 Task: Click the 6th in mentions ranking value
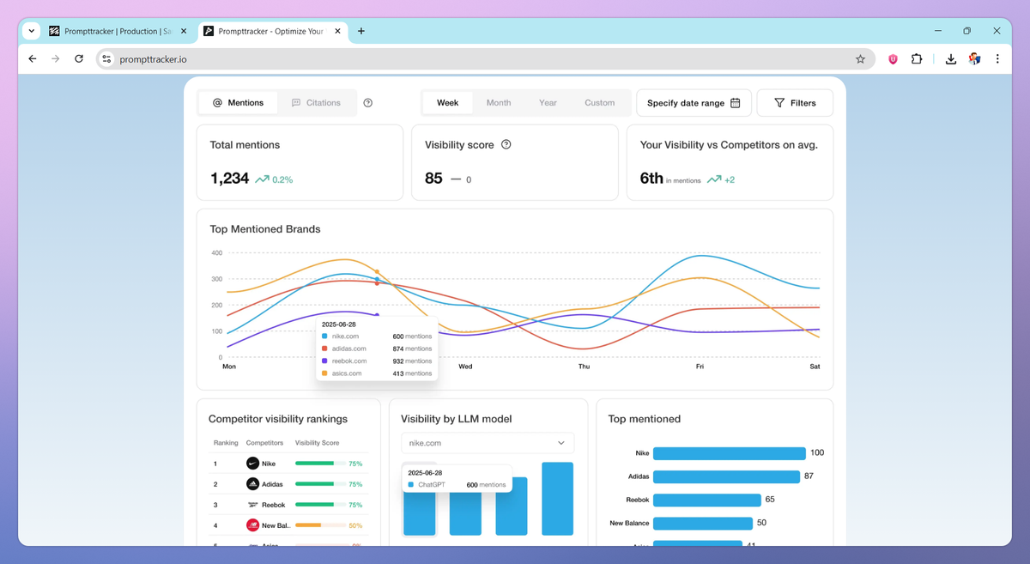coord(651,179)
